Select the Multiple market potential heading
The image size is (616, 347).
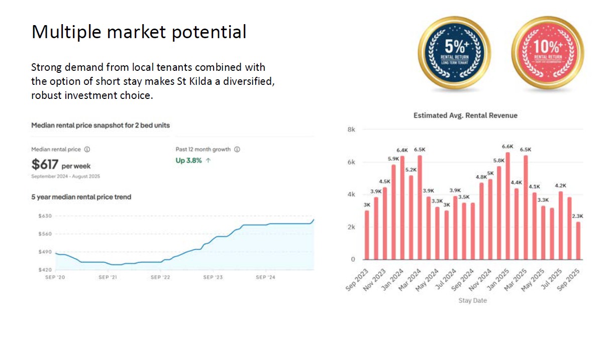pyautogui.click(x=139, y=32)
